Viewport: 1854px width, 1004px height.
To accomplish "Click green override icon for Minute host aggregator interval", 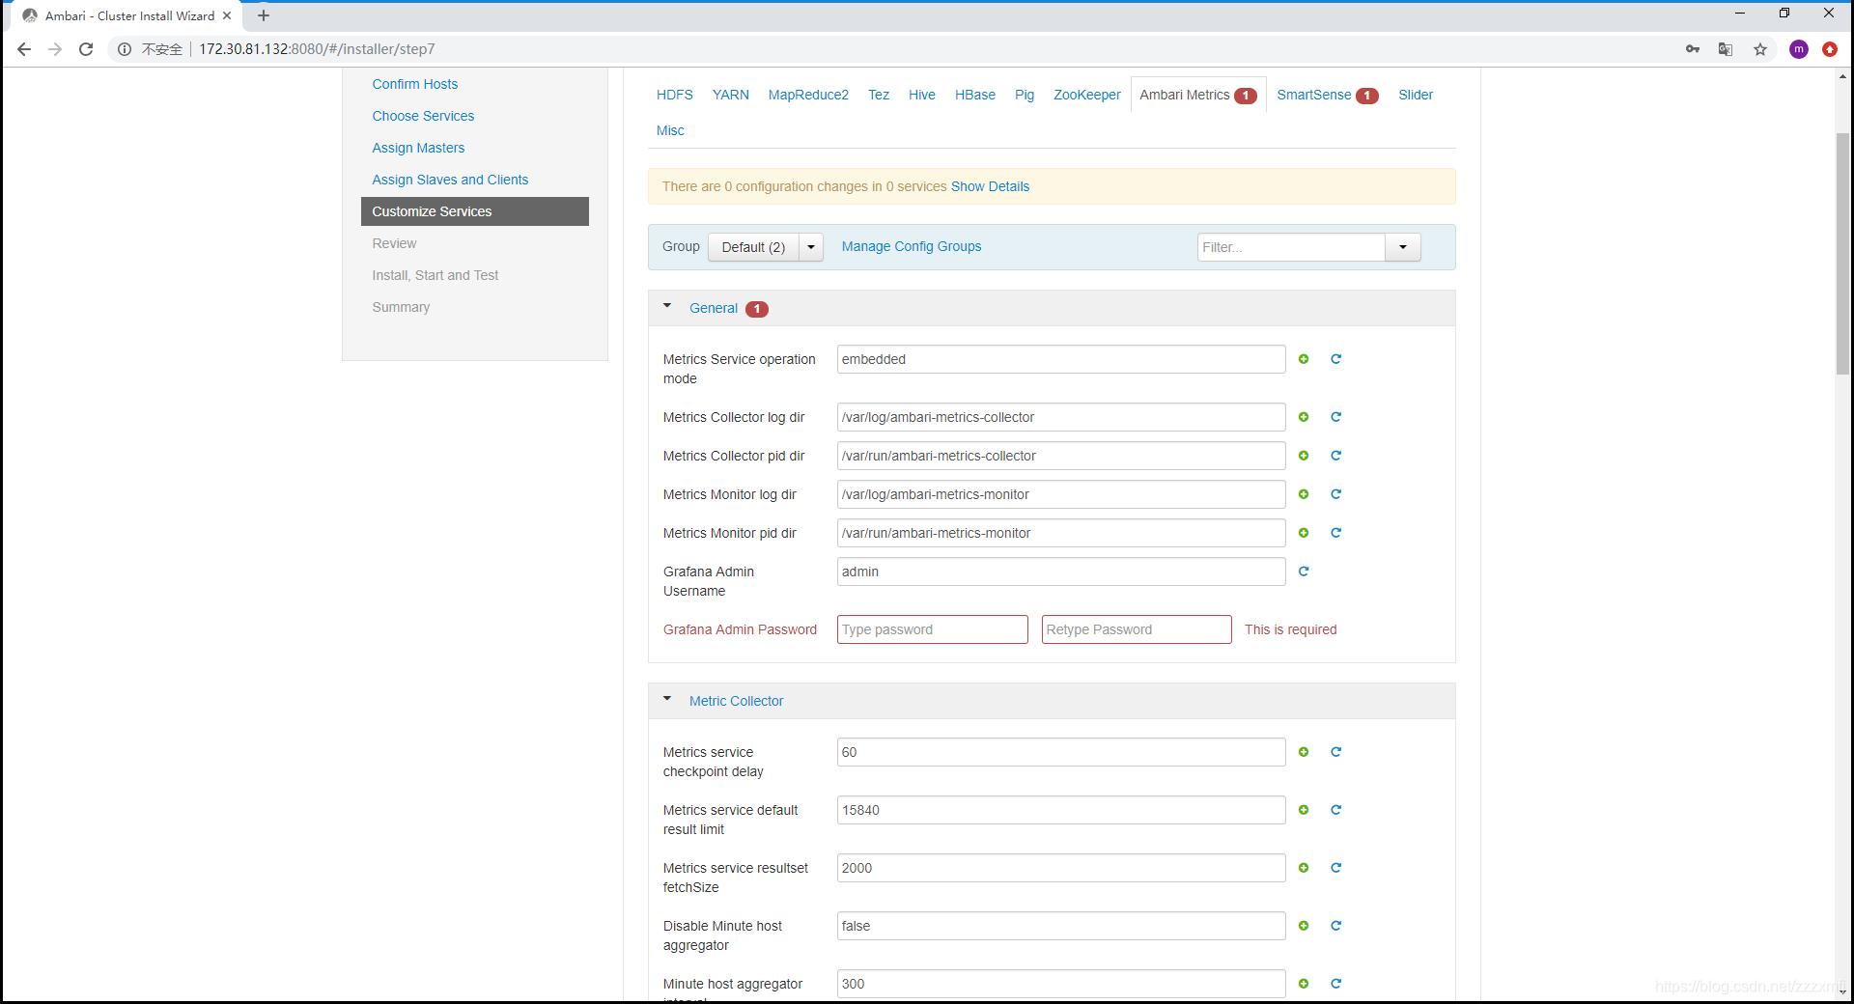I will click(1304, 984).
